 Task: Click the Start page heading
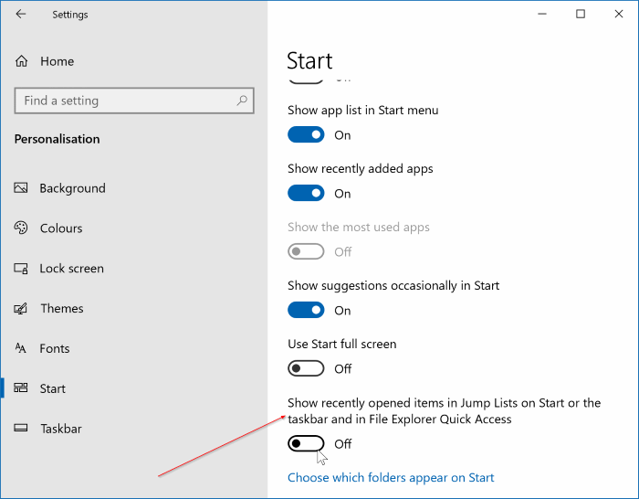tap(309, 61)
